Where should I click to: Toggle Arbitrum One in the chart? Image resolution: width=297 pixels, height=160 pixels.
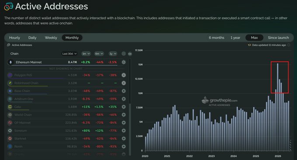124,99
